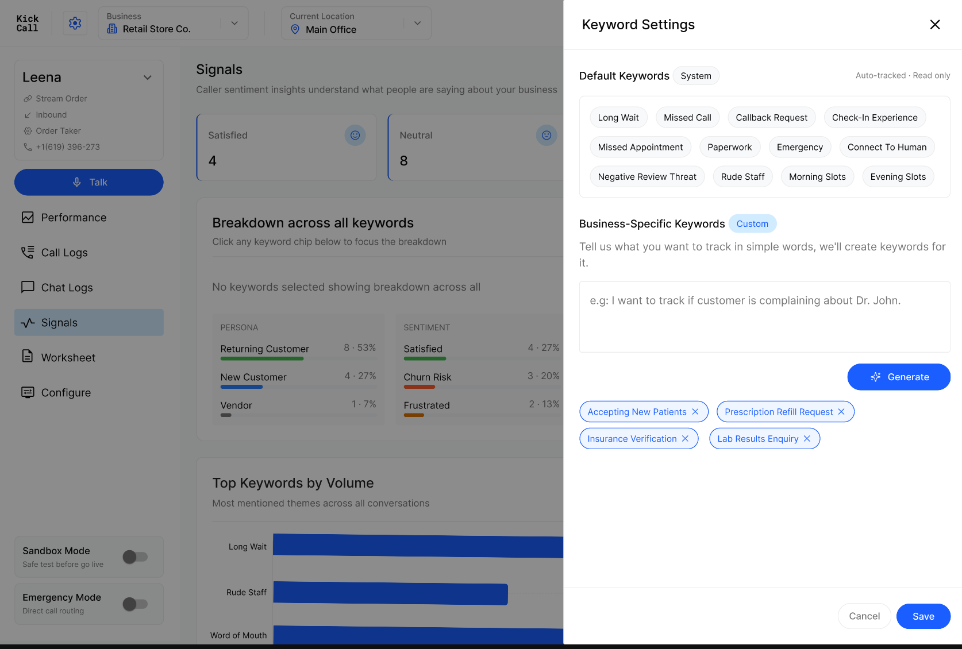This screenshot has height=649, width=962.
Task: Click Generate to create keywords
Action: [x=899, y=377]
